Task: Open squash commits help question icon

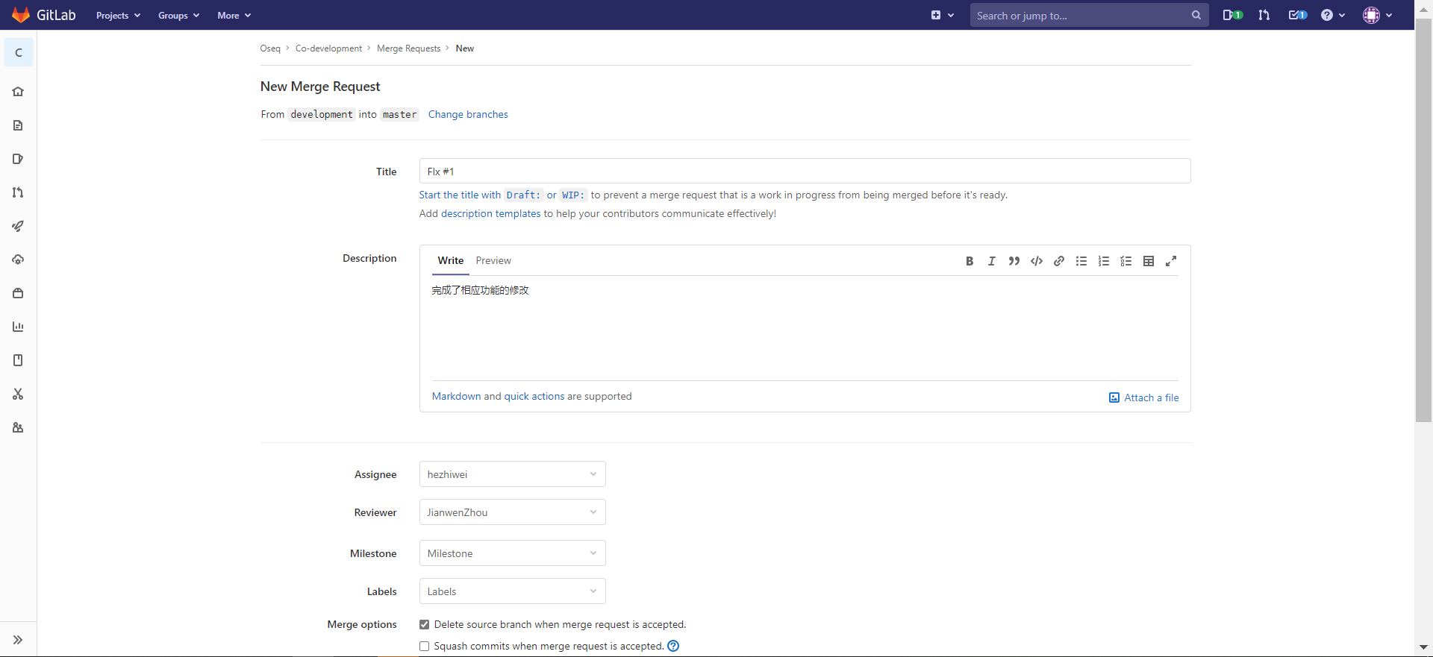Action: (673, 646)
